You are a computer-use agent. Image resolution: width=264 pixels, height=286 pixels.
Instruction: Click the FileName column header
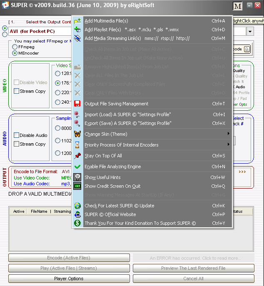(39, 211)
